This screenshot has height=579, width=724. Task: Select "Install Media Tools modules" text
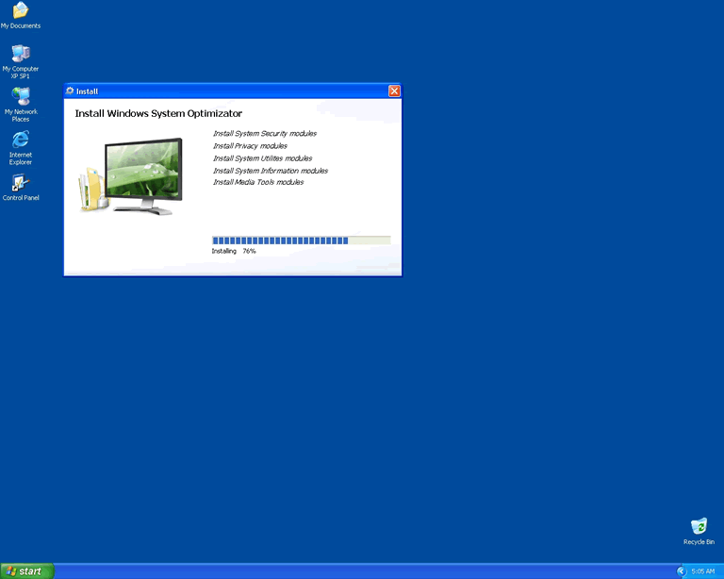[x=258, y=182]
